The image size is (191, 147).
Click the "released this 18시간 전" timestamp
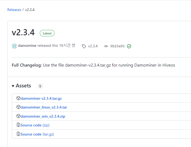coord(56,45)
